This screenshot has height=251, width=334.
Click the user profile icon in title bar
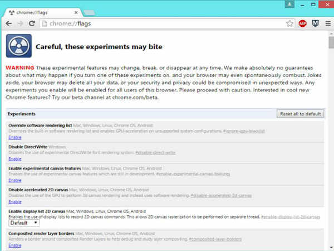pyautogui.click(x=289, y=4)
